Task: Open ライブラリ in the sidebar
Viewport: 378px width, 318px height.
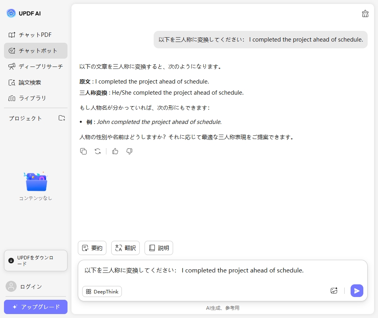Action: (36, 98)
